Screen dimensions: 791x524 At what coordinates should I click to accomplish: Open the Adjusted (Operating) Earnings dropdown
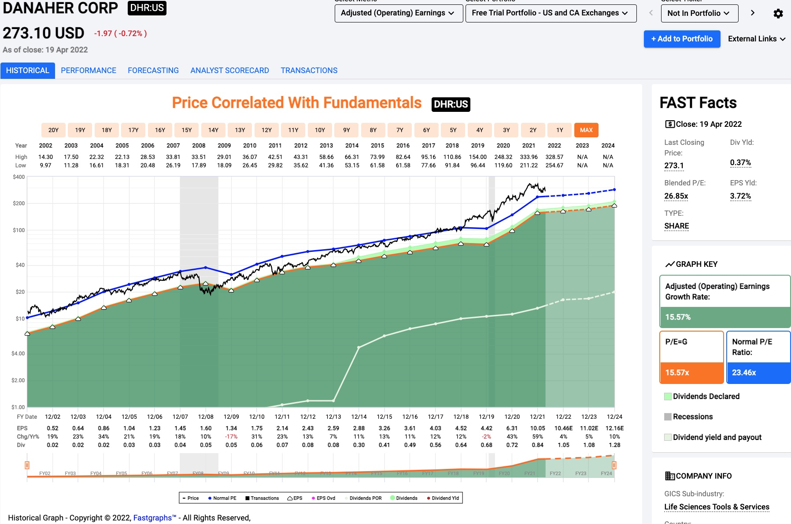click(398, 13)
